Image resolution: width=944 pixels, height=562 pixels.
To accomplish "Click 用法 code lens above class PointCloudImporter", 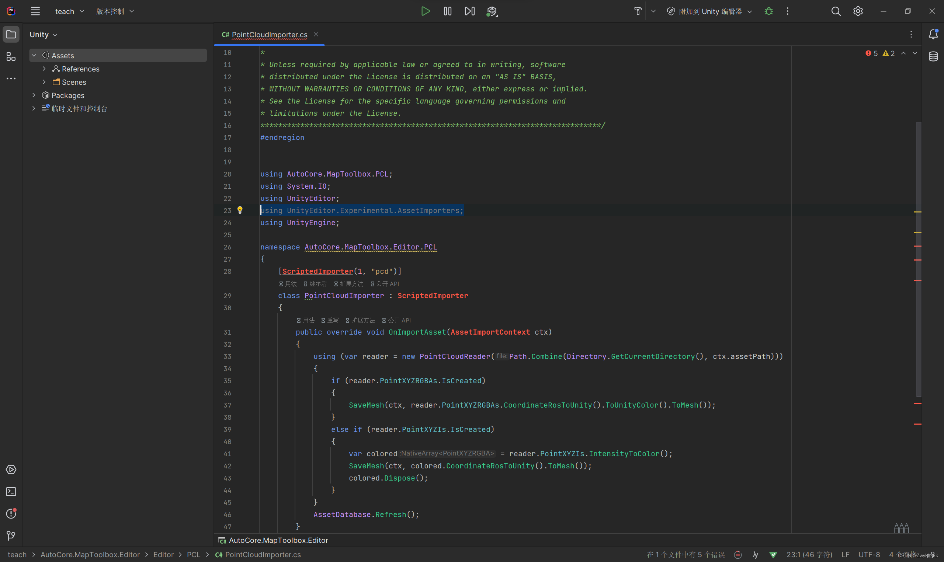I will (288, 284).
